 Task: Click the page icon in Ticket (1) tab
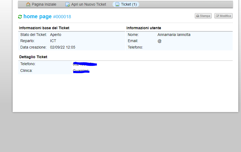pyautogui.click(x=117, y=4)
